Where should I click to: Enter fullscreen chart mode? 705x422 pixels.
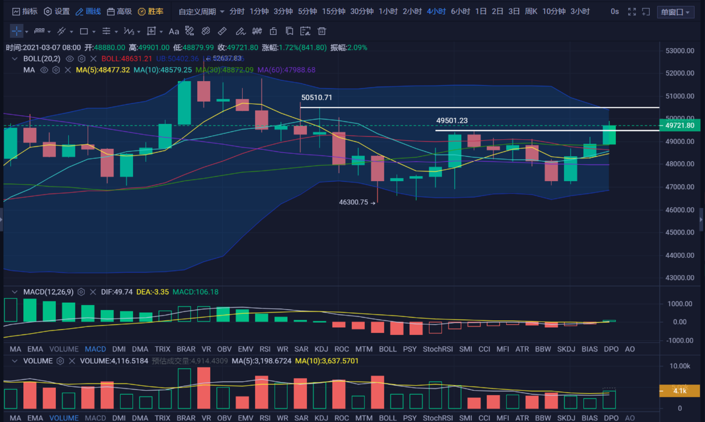(632, 11)
